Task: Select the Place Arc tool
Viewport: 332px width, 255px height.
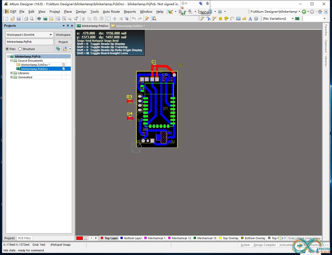Action: tap(232, 19)
